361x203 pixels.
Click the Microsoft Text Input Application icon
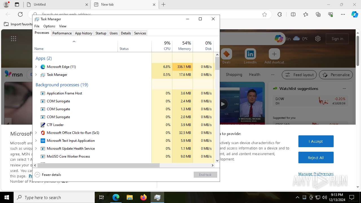coord(43,141)
